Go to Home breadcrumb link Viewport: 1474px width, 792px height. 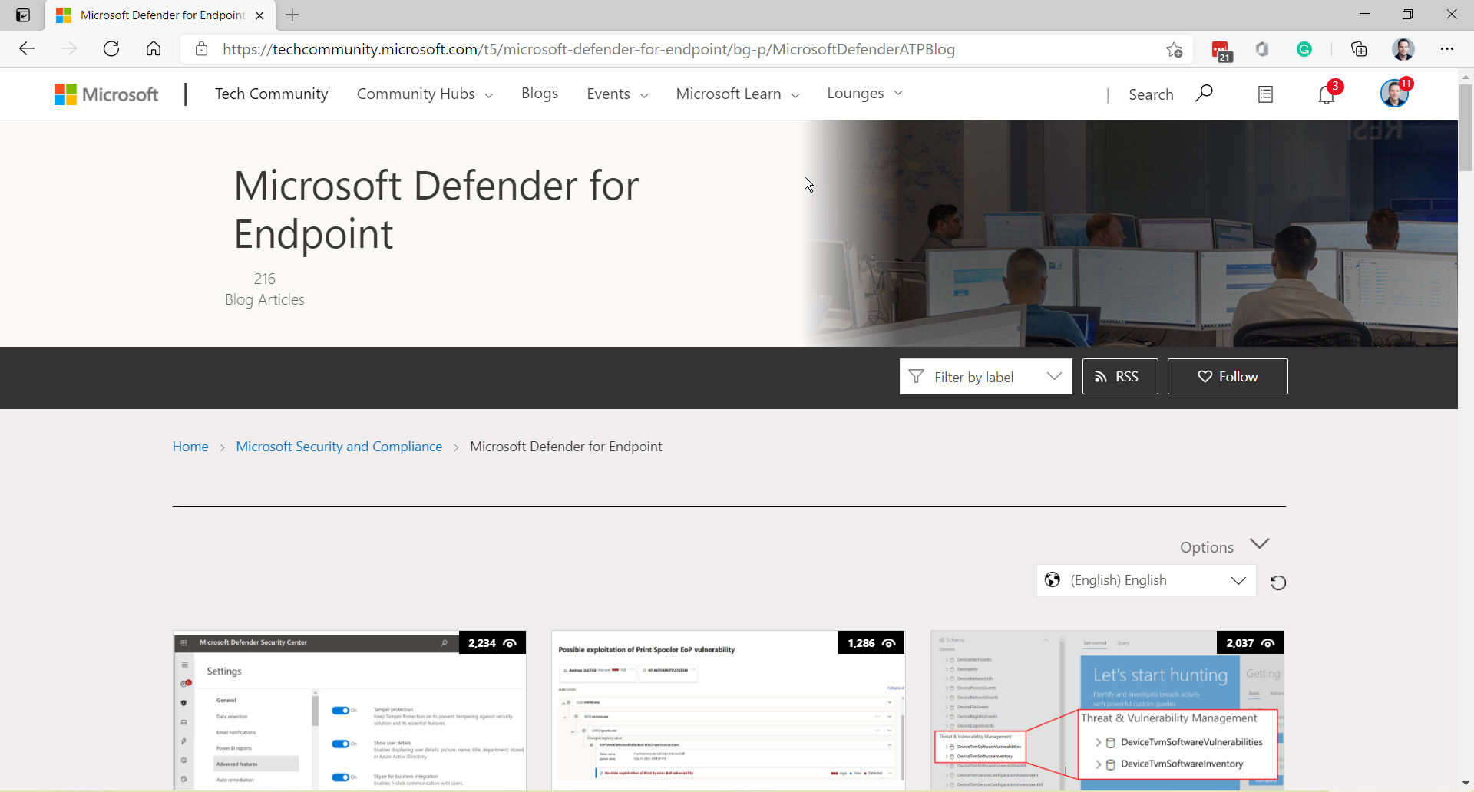click(x=190, y=447)
